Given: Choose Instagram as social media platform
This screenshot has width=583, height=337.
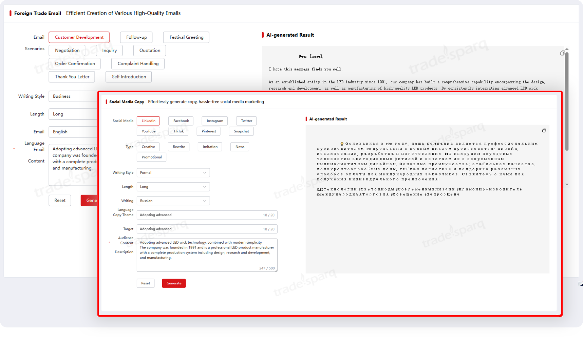Looking at the screenshot, I should (x=215, y=121).
